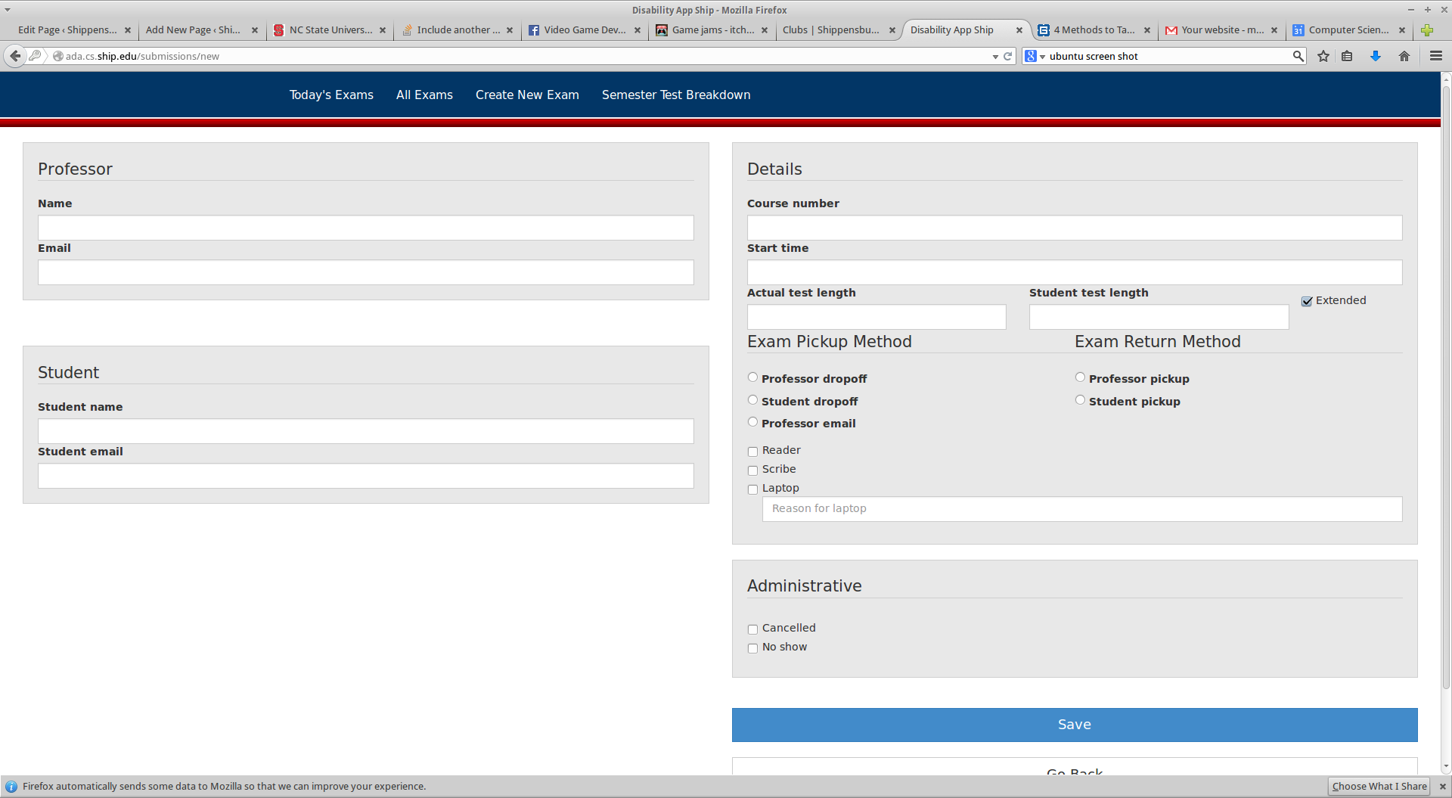This screenshot has height=798, width=1452.
Task: Uncheck the Extended checkbox
Action: (1307, 301)
